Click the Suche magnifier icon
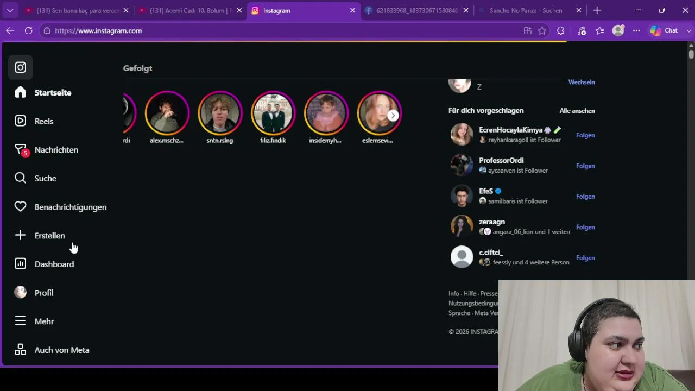This screenshot has width=695, height=391. 20,178
